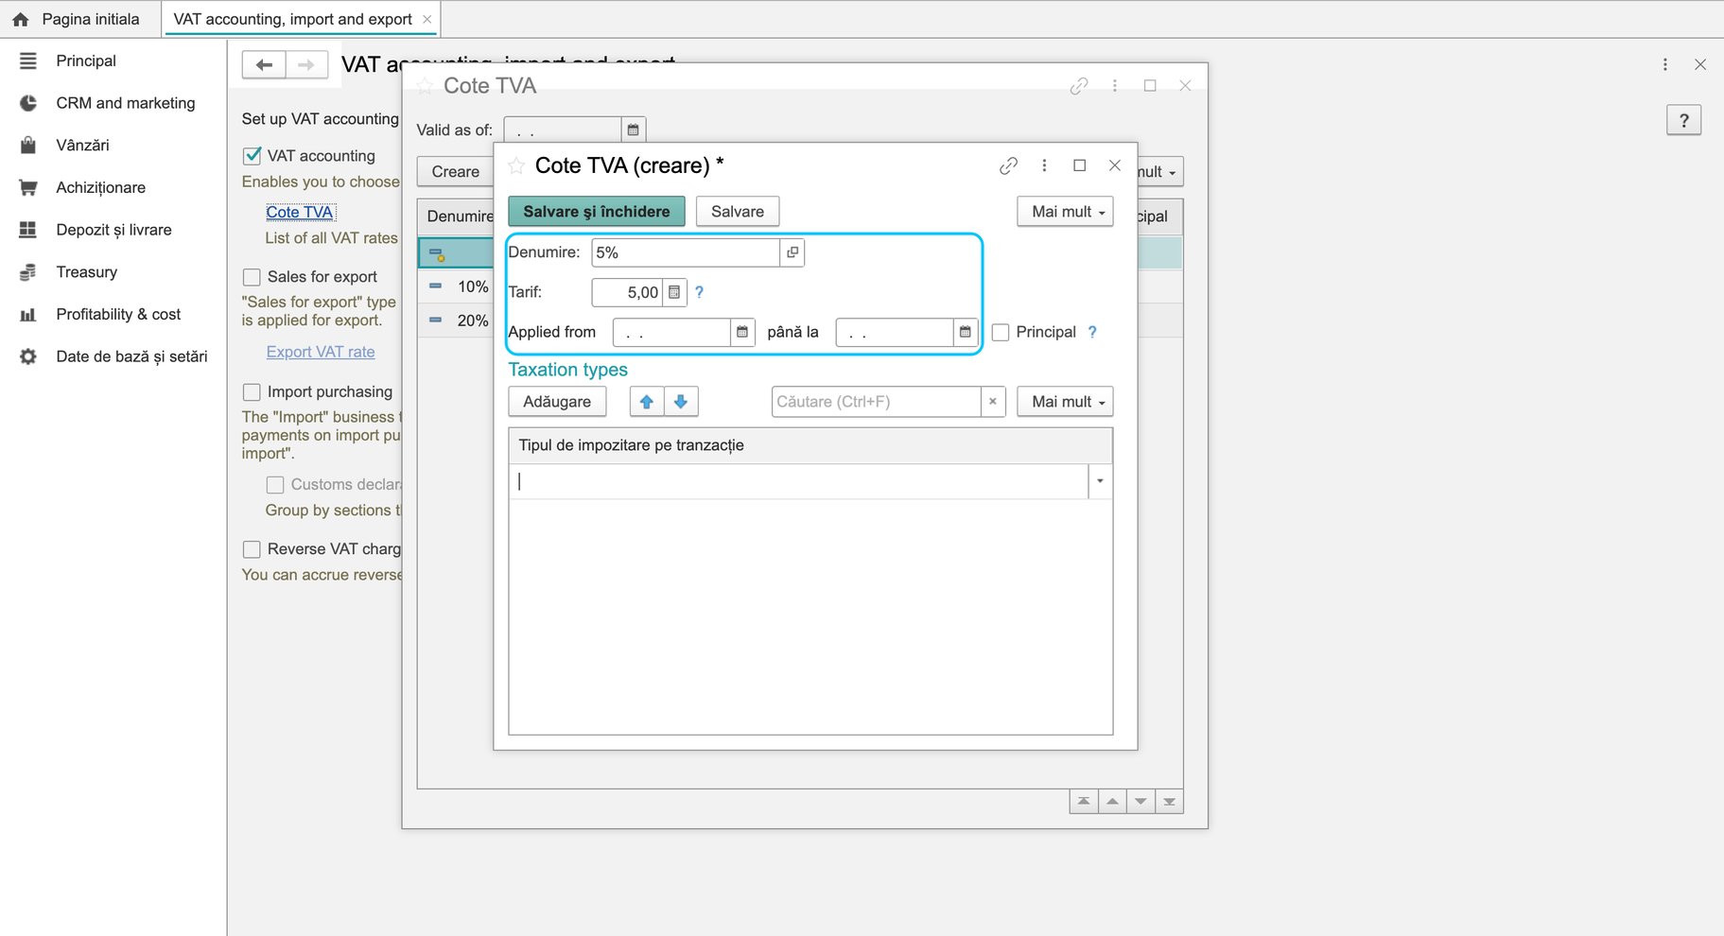Open calculator icon beside Tarif field
This screenshot has width=1724, height=936.
point(674,292)
